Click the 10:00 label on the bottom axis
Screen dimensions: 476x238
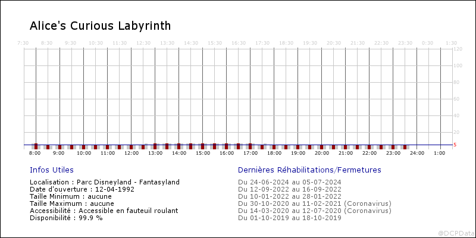(84, 154)
